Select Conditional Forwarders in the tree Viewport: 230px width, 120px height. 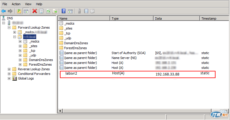[x=34, y=74]
